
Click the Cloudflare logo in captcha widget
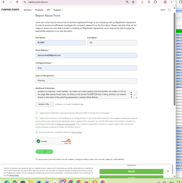pyautogui.click(x=66, y=141)
